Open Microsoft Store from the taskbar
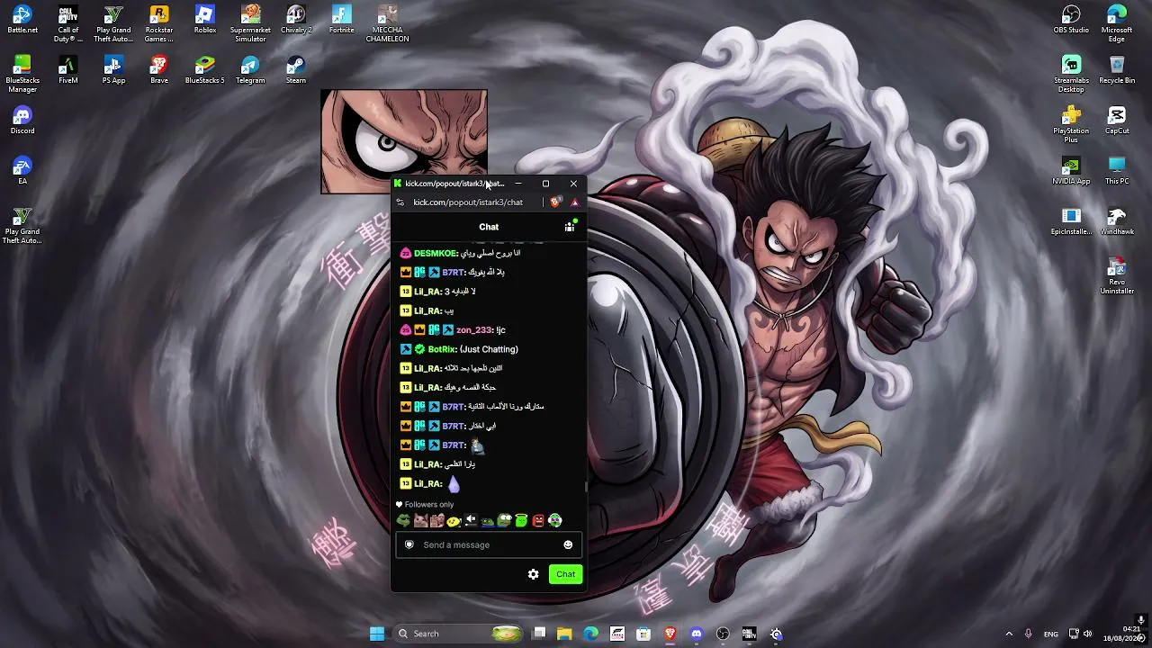This screenshot has width=1152, height=648. [x=643, y=634]
